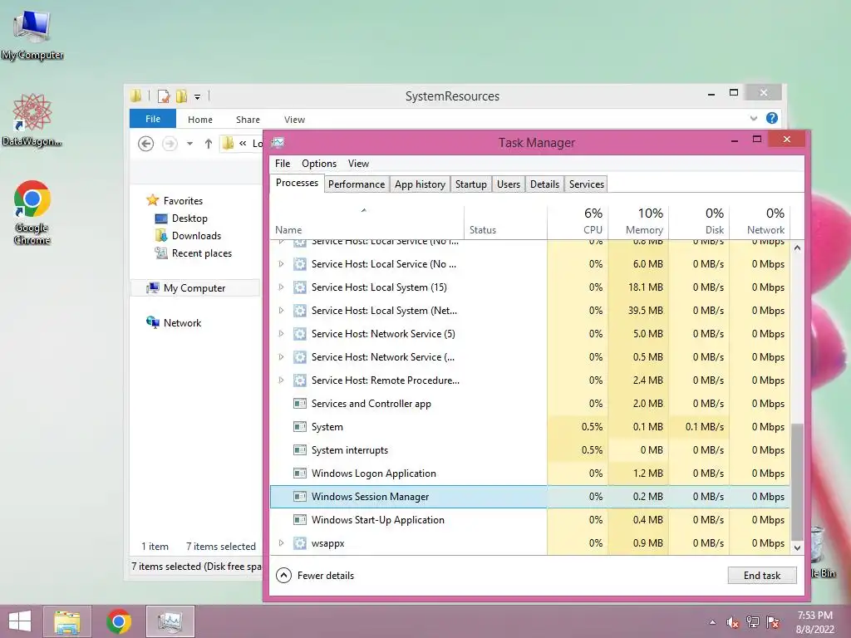Open the Home ribbon tab
The height and width of the screenshot is (638, 851).
pos(200,120)
